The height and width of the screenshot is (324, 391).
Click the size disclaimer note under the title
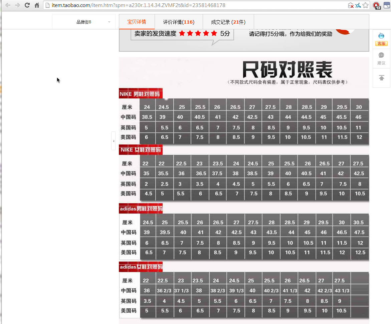(287, 82)
